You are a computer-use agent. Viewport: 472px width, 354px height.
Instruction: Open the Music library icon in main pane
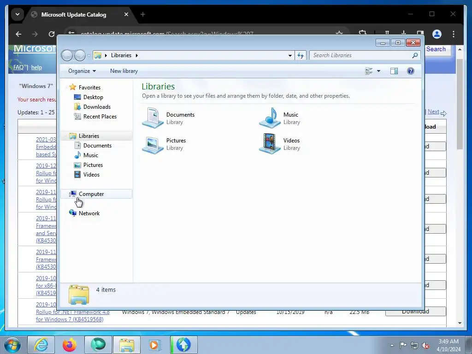point(270,118)
